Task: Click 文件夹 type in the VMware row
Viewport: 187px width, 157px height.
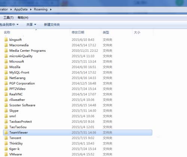Action: pyautogui.click(x=107, y=154)
